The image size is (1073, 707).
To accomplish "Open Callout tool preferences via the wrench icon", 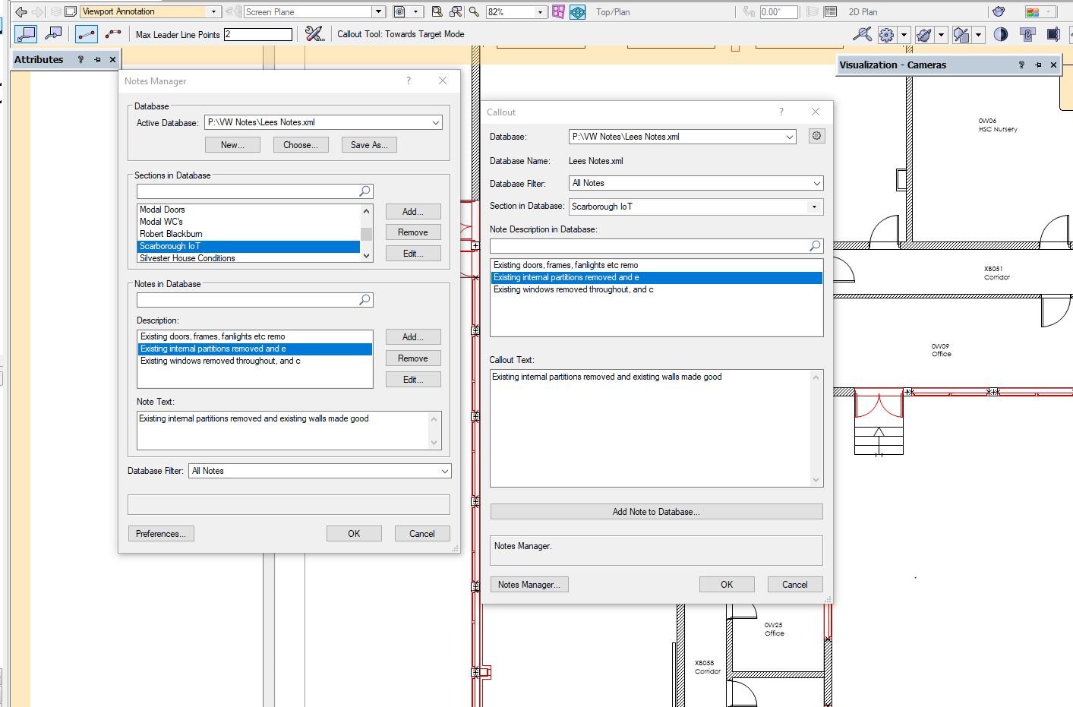I will tap(314, 33).
